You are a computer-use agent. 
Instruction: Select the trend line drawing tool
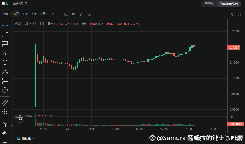pyautogui.click(x=5, y=35)
